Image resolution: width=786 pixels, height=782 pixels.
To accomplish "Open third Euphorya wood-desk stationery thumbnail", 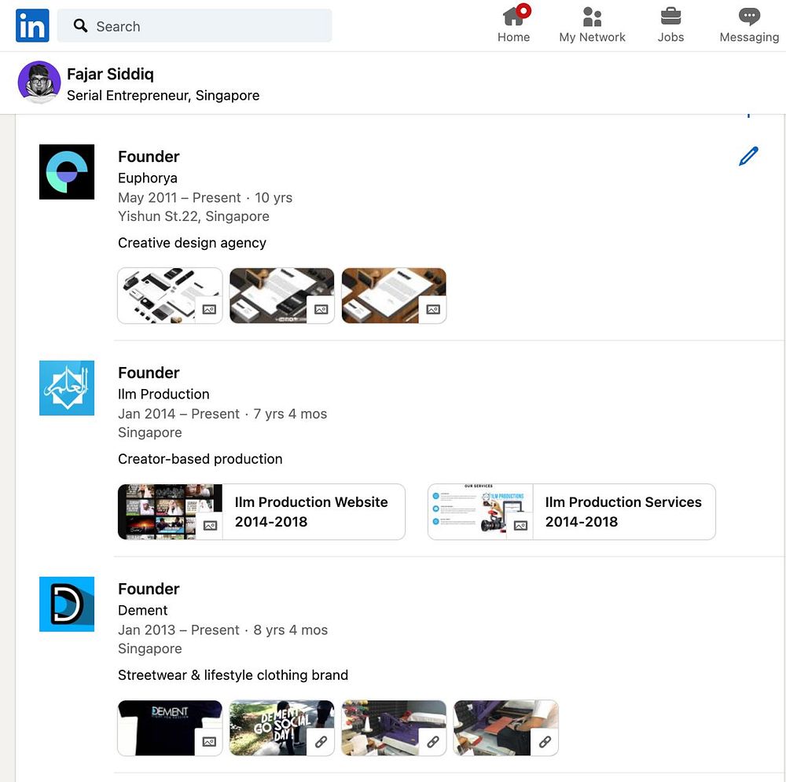I will tap(394, 296).
